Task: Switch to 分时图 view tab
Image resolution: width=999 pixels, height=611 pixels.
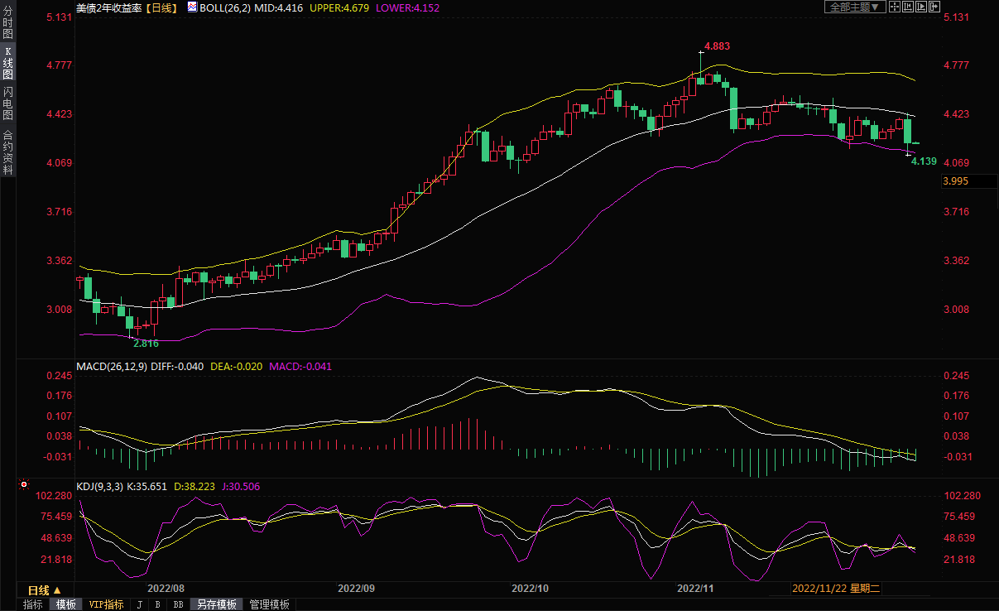Action: (x=7, y=22)
